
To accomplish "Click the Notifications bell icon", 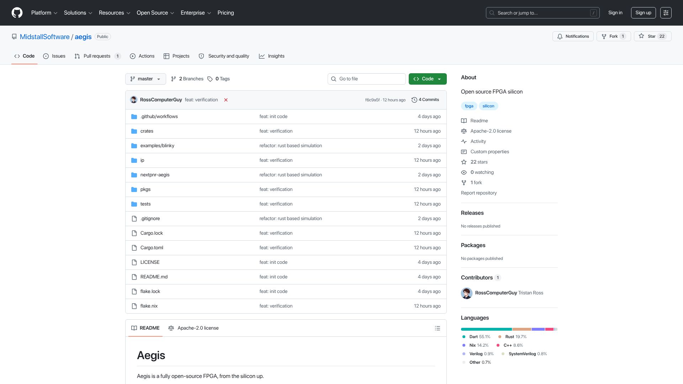I will [x=560, y=36].
